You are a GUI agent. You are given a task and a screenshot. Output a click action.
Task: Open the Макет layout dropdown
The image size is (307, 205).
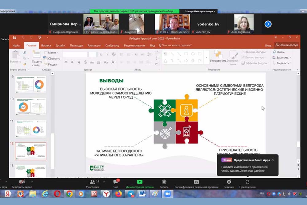coord(52,53)
